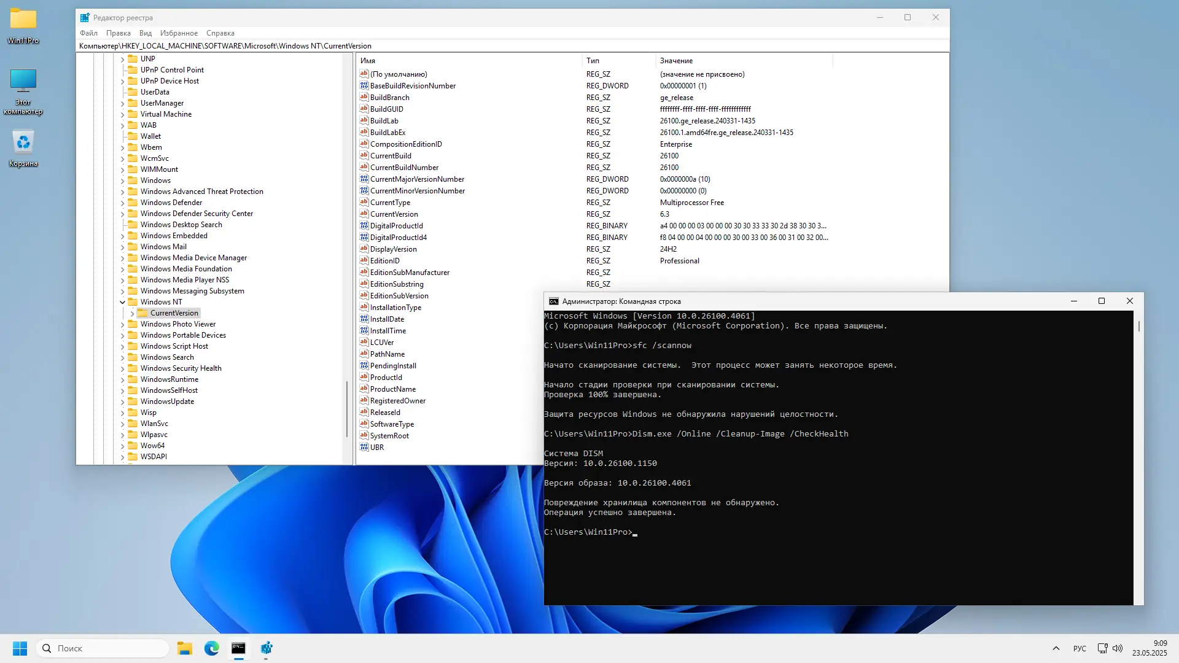Select the WindowsUpdate key in the tree
This screenshot has width=1179, height=663.
click(x=167, y=401)
